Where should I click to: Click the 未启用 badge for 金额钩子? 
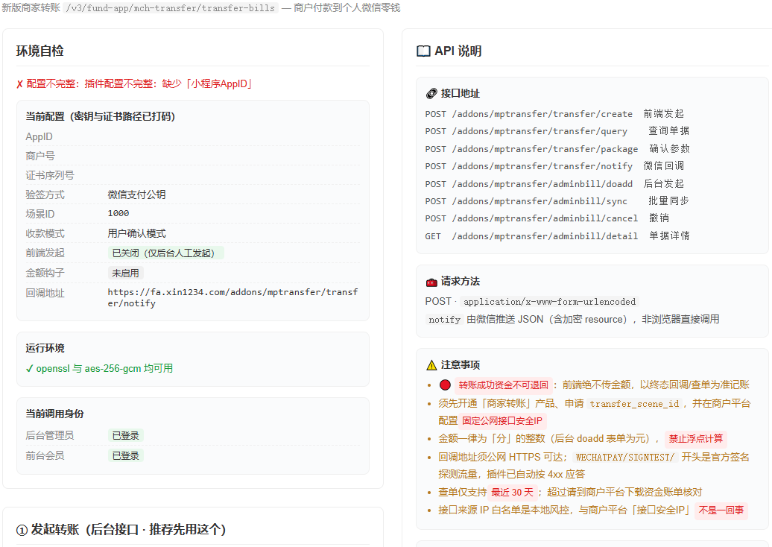125,273
